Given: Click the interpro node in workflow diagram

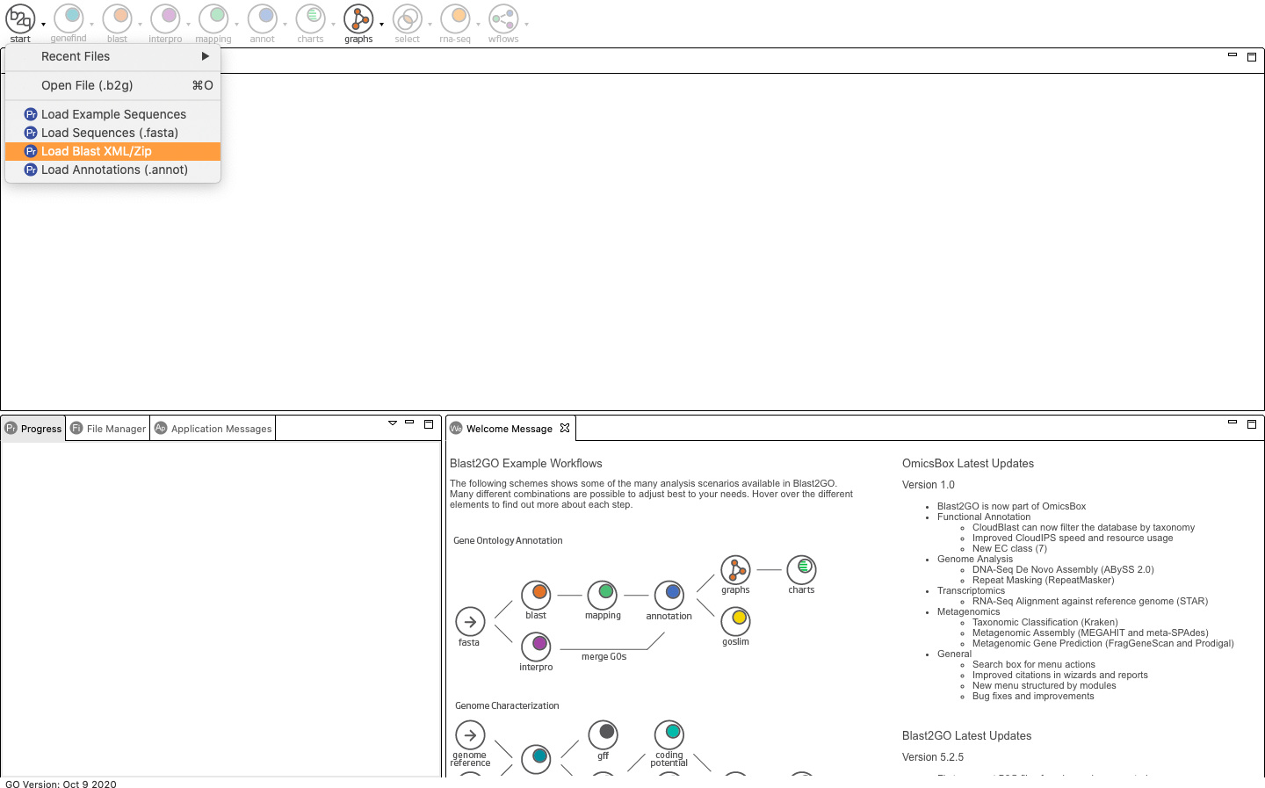Looking at the screenshot, I should click(536, 647).
